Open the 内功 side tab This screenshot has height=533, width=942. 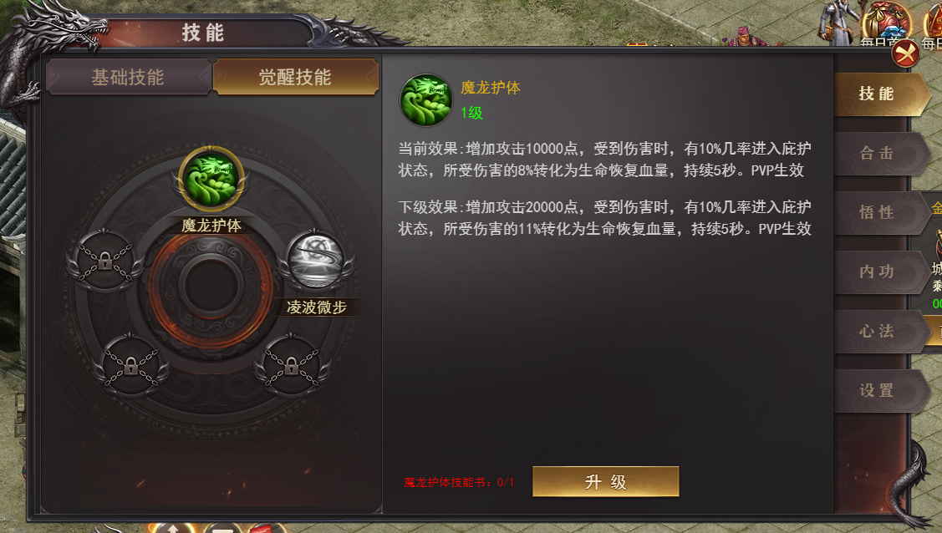coord(879,272)
